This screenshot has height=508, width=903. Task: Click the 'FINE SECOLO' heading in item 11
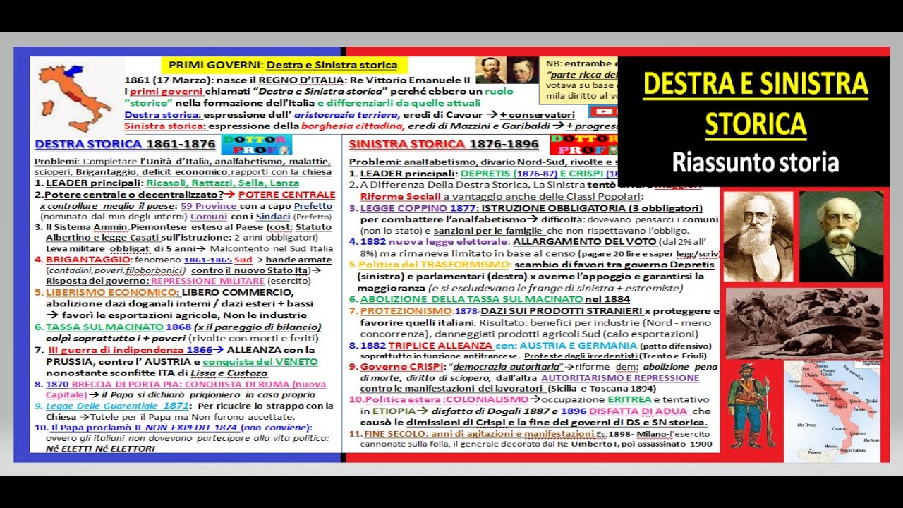click(394, 433)
